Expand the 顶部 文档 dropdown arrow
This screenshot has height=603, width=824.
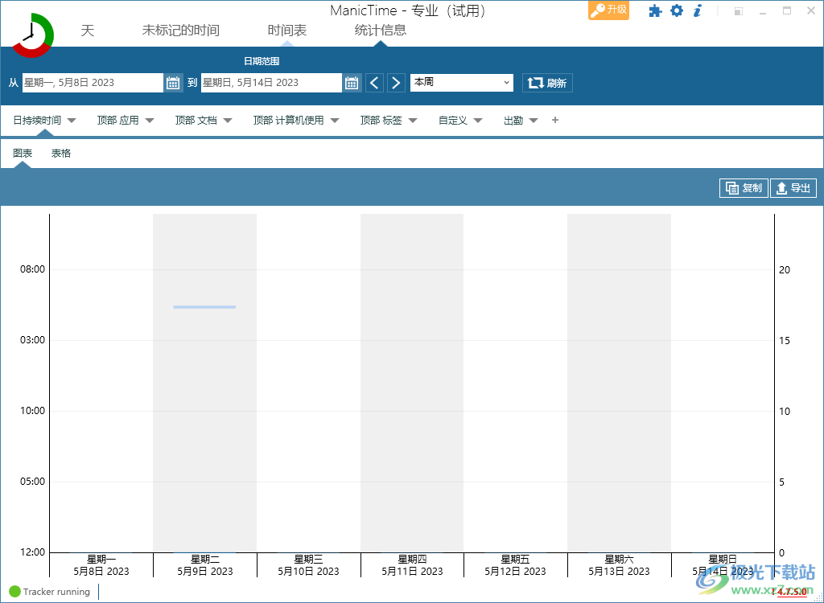228,121
